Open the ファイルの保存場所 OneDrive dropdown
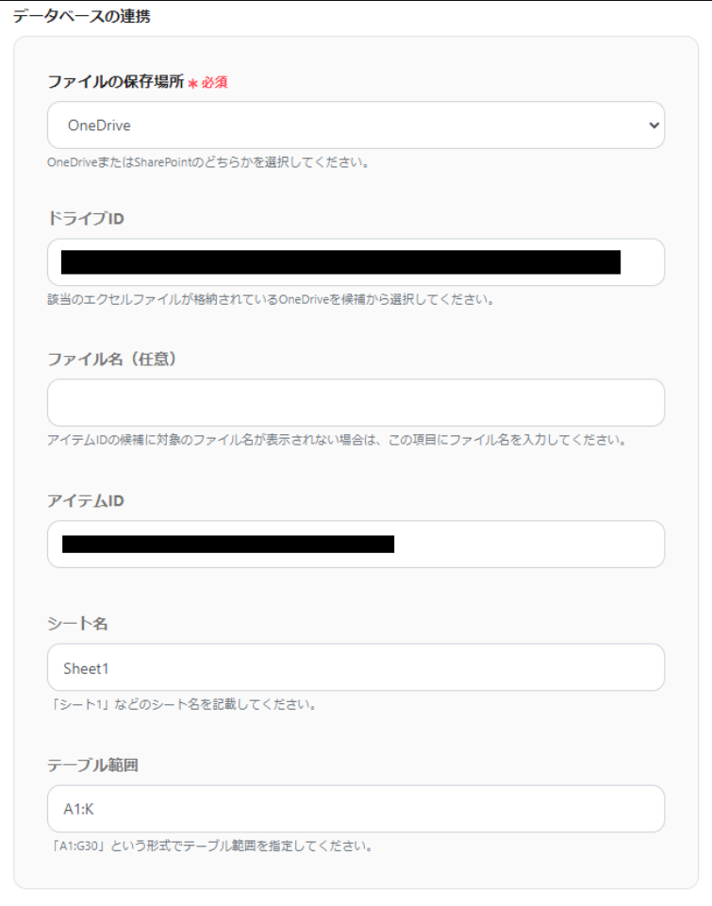Screen dimensions: 712x906 pos(356,126)
